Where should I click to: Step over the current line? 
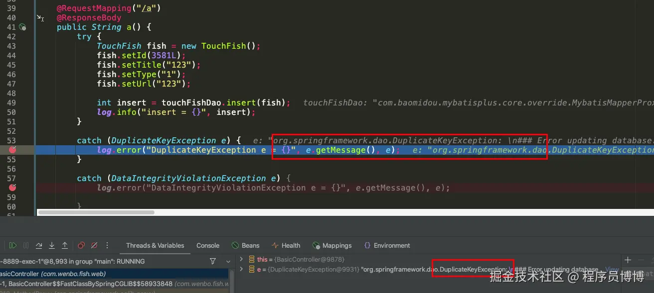point(39,246)
